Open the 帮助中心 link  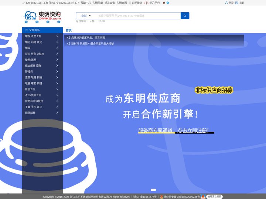tap(86, 3)
